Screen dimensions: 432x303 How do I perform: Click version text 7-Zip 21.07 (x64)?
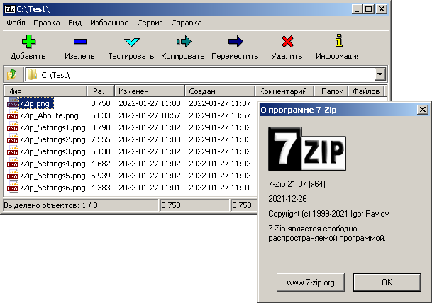click(x=297, y=184)
